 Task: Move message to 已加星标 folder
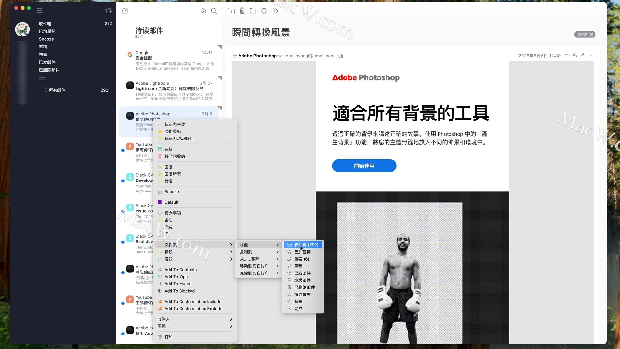[303, 252]
